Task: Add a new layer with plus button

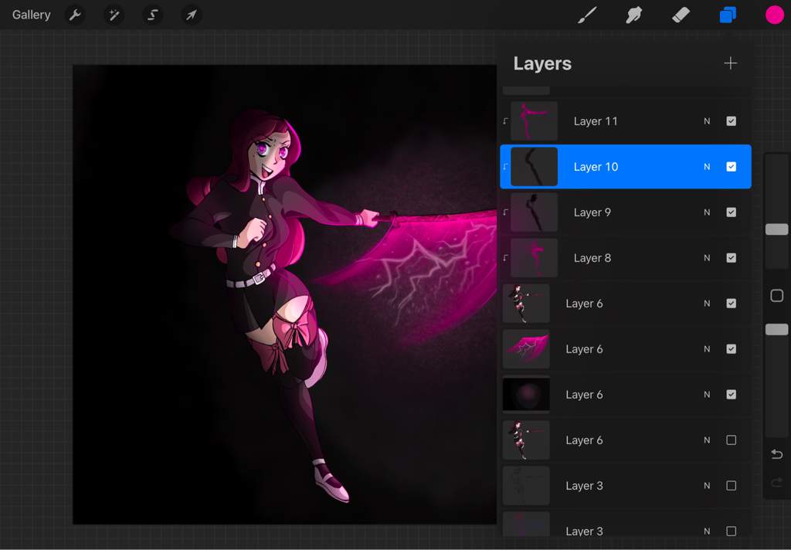Action: 730,63
